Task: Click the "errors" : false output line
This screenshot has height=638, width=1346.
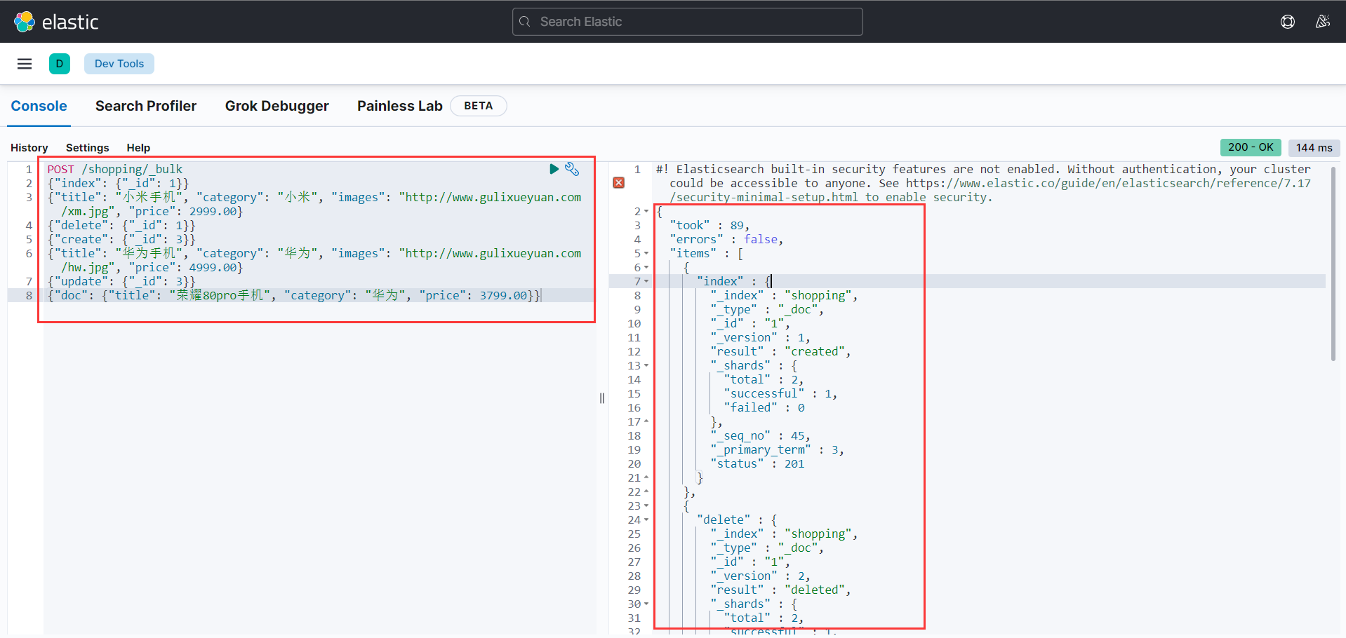Action: [x=726, y=239]
